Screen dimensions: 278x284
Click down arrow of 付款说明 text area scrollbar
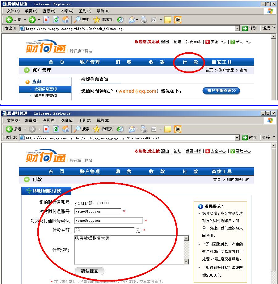[186, 262]
